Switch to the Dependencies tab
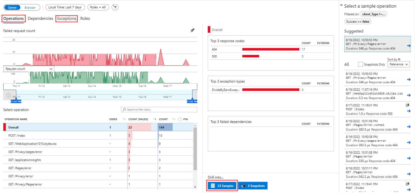Image resolution: width=415 pixels, height=193 pixels. pos(40,19)
